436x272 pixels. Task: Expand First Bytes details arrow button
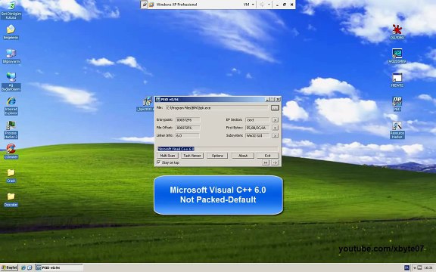tap(275, 128)
